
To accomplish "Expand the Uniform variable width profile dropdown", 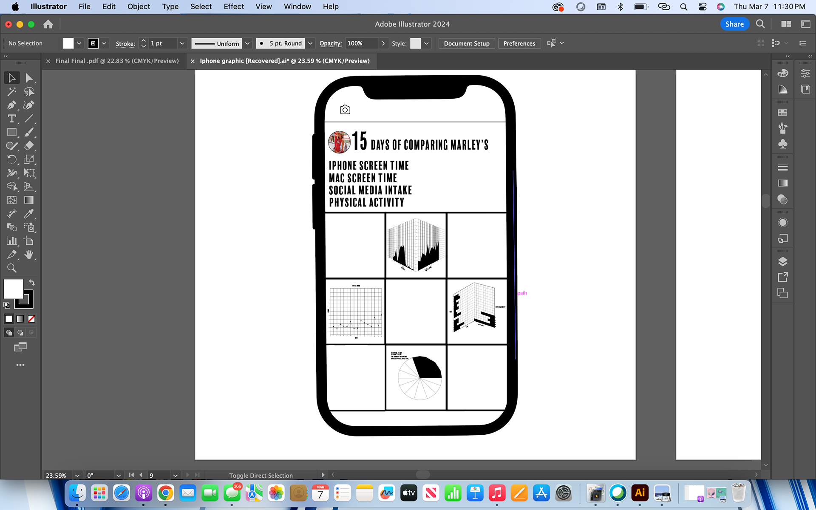I will click(247, 43).
